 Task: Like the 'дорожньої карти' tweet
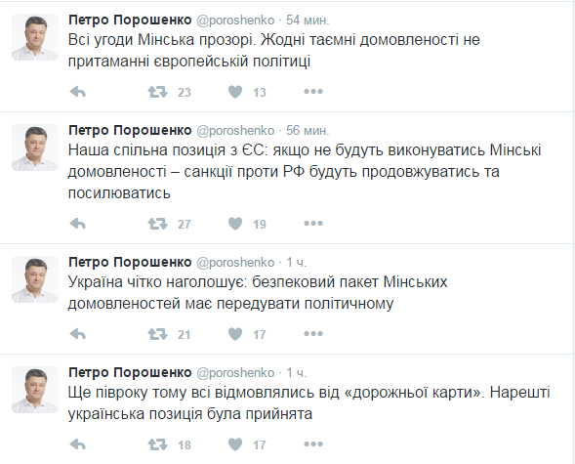coord(235,444)
